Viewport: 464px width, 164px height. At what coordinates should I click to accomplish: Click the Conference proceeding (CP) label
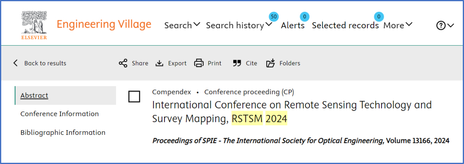(249, 92)
